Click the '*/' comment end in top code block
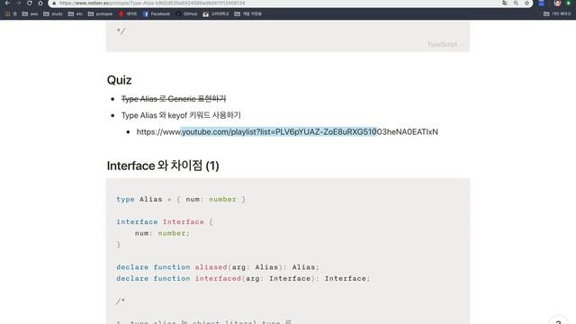 (x=121, y=31)
